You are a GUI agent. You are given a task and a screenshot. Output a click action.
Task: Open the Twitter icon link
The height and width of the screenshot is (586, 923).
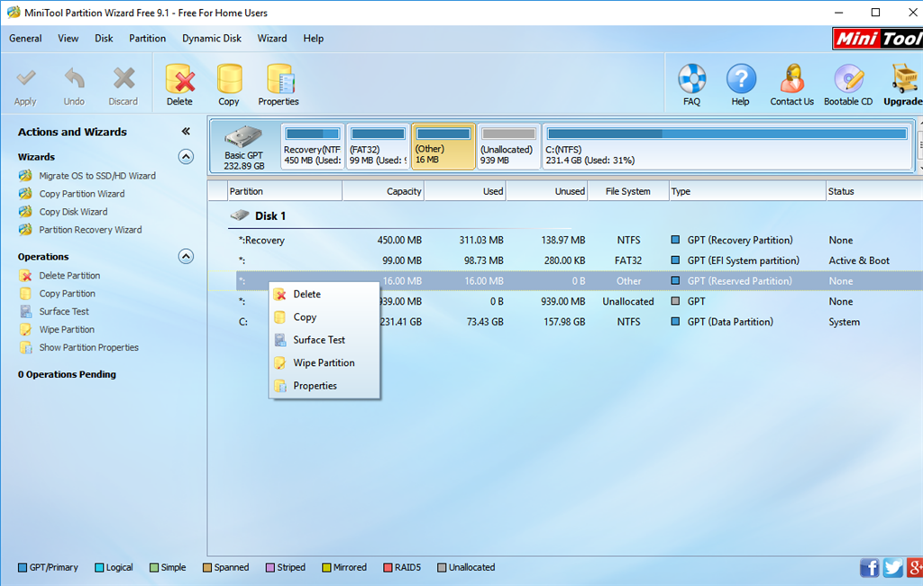tap(893, 568)
